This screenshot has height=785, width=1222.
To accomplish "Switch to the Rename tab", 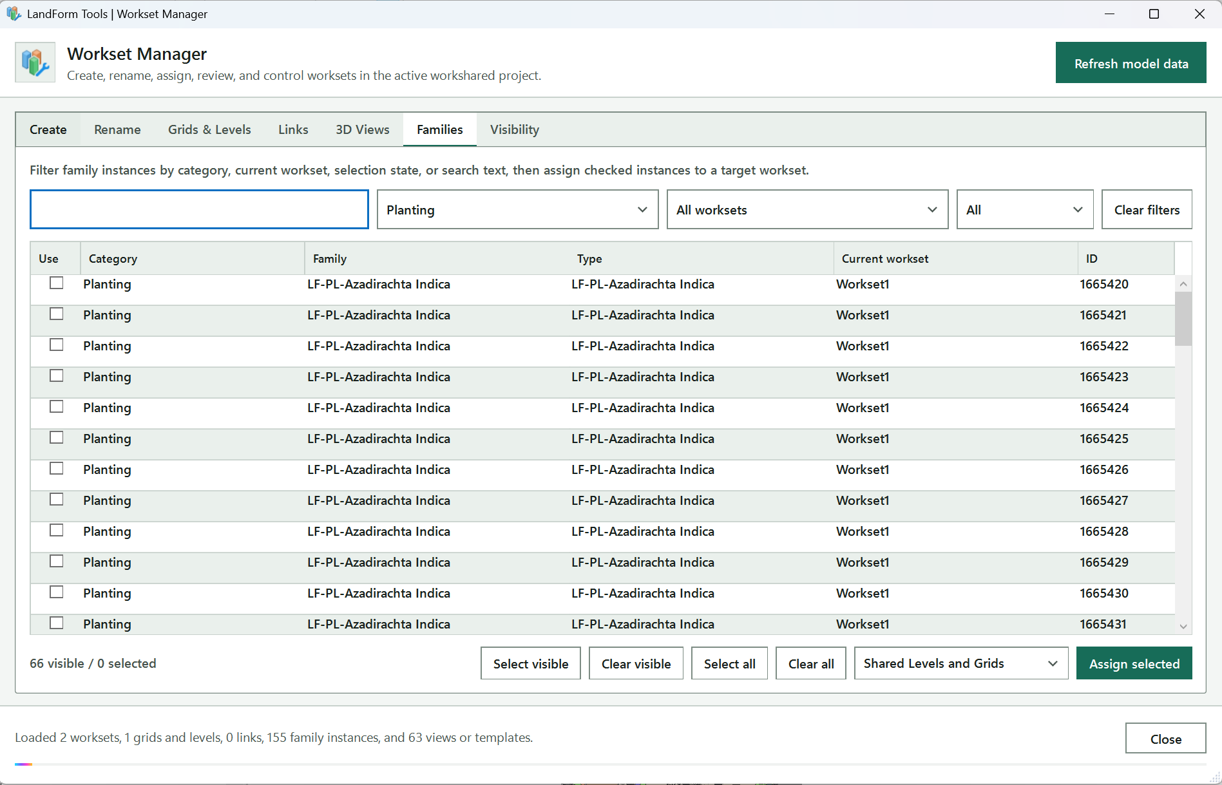I will click(117, 129).
